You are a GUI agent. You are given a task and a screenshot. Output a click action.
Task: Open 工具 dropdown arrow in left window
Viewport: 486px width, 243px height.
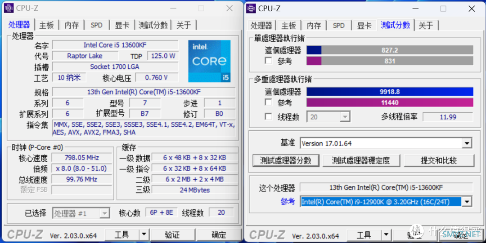(x=144, y=234)
